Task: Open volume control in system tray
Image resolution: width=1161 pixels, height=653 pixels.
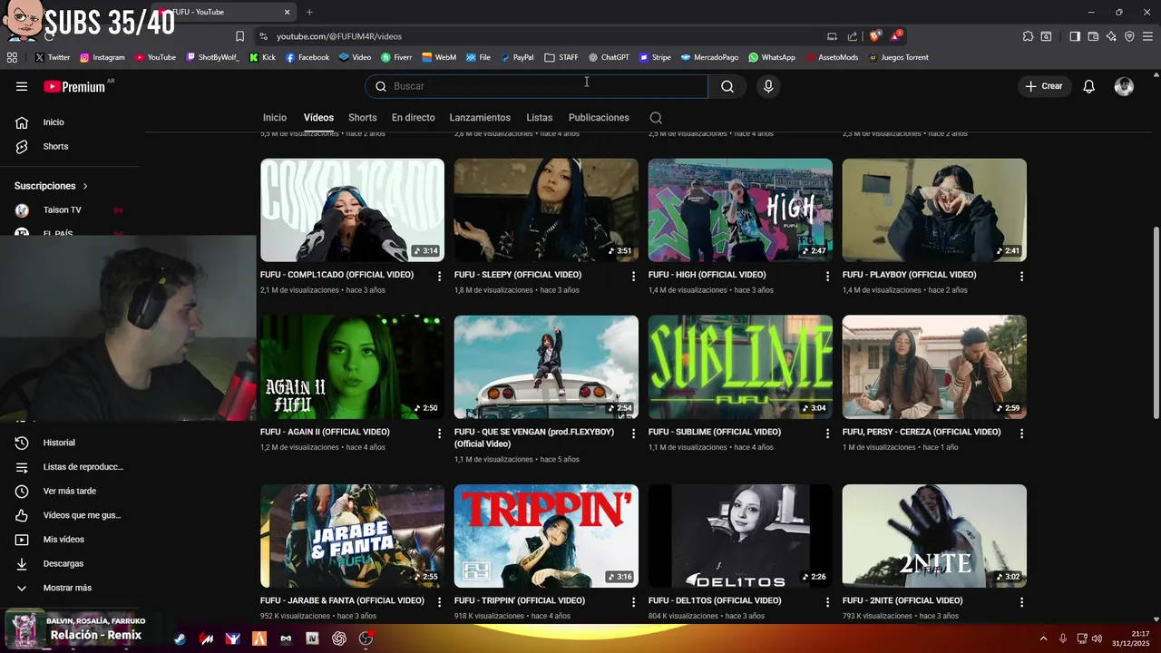Action: click(1097, 638)
